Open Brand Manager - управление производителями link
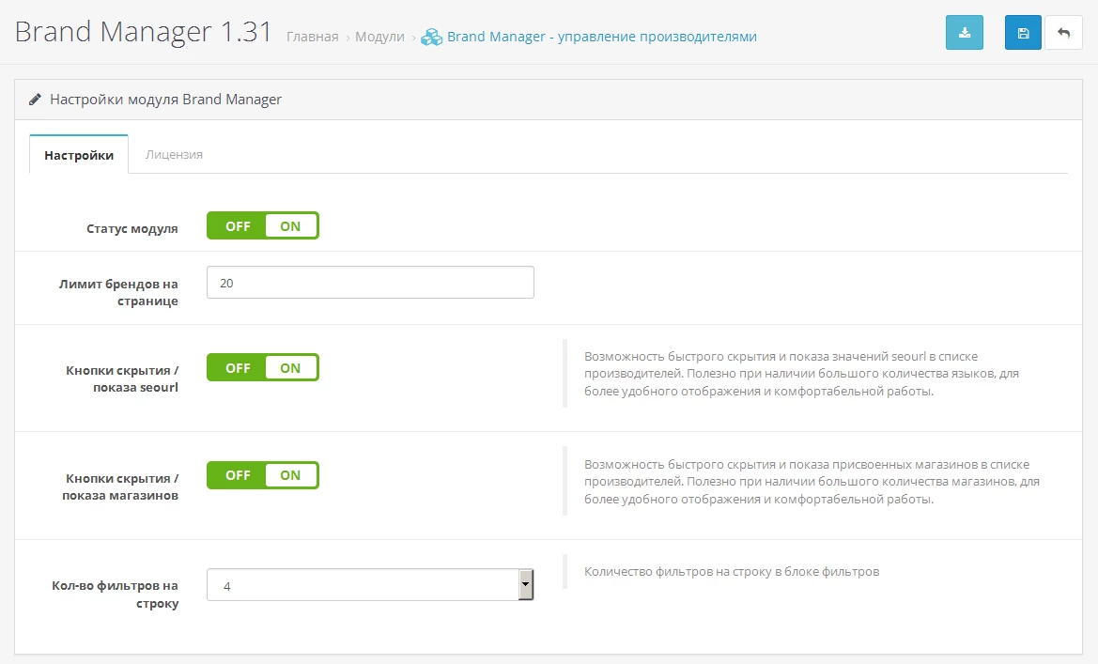 (601, 37)
